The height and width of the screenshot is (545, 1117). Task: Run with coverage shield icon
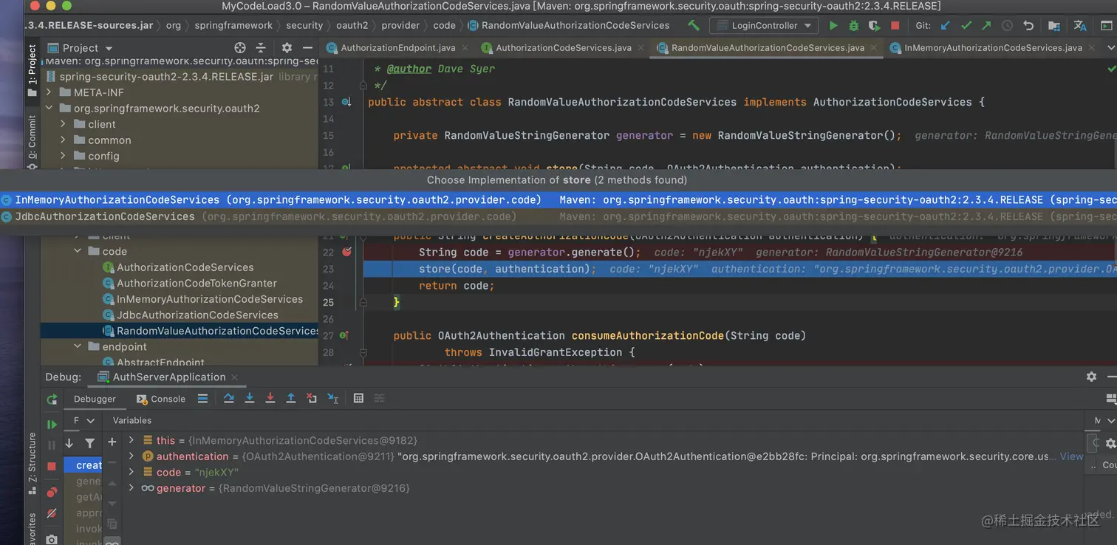point(874,25)
